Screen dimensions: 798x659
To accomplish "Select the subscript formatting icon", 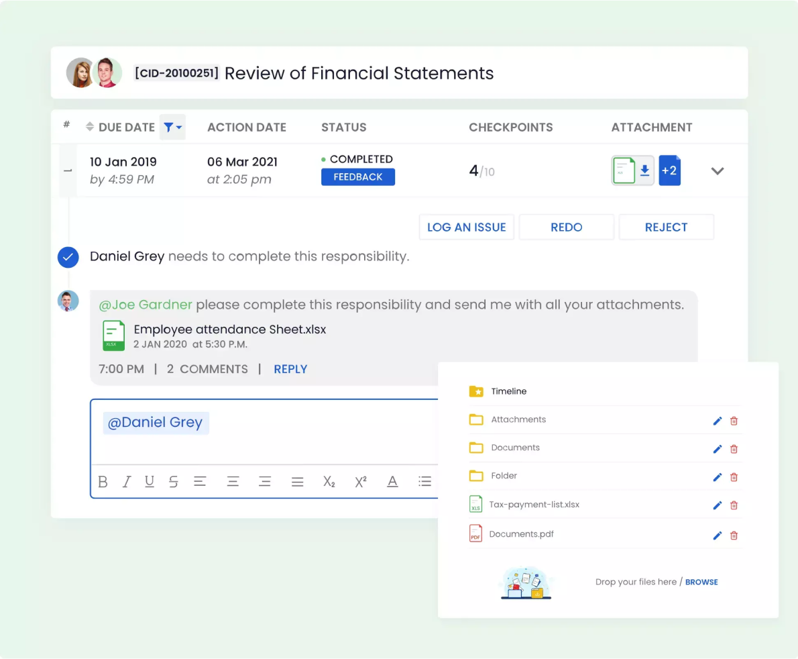I will (329, 481).
